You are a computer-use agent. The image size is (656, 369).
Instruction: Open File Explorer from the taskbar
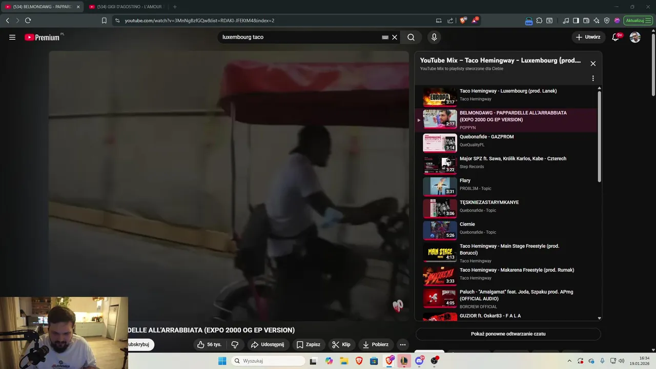pos(344,361)
